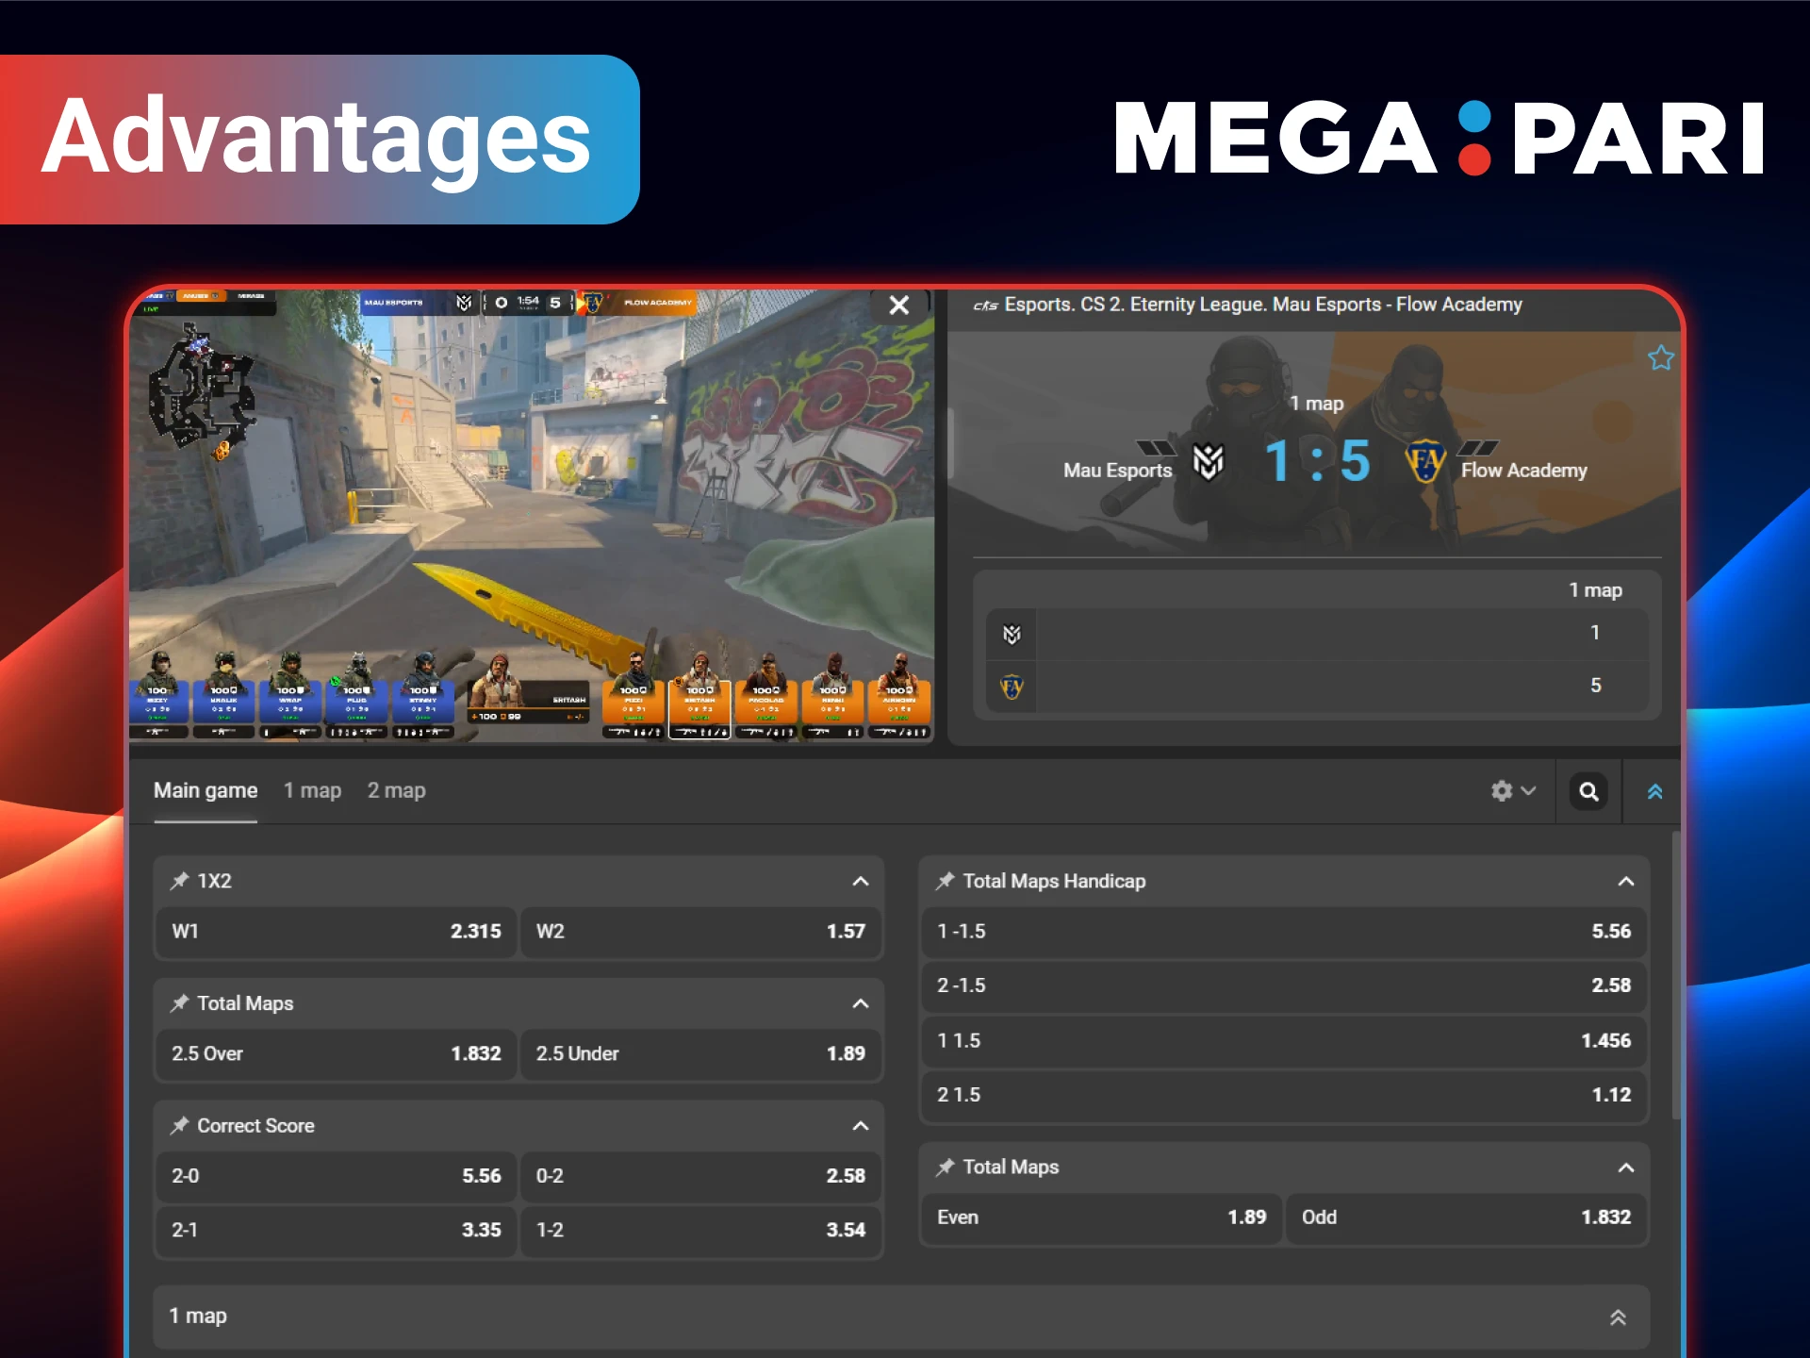Collapse all markets with the double-chevron icon

[x=1654, y=791]
